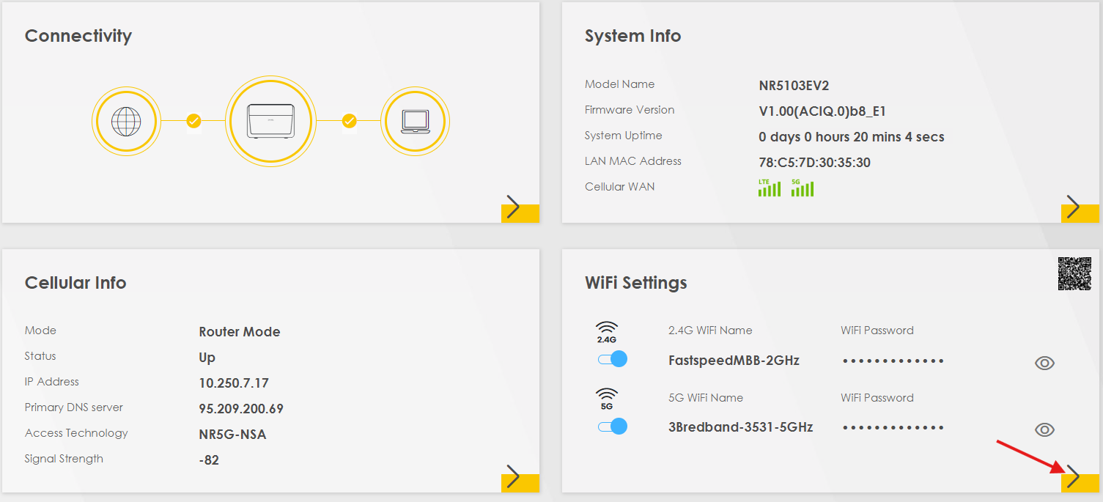Click the 2.4G WiFi band icon
The image size is (1103, 502).
607,333
